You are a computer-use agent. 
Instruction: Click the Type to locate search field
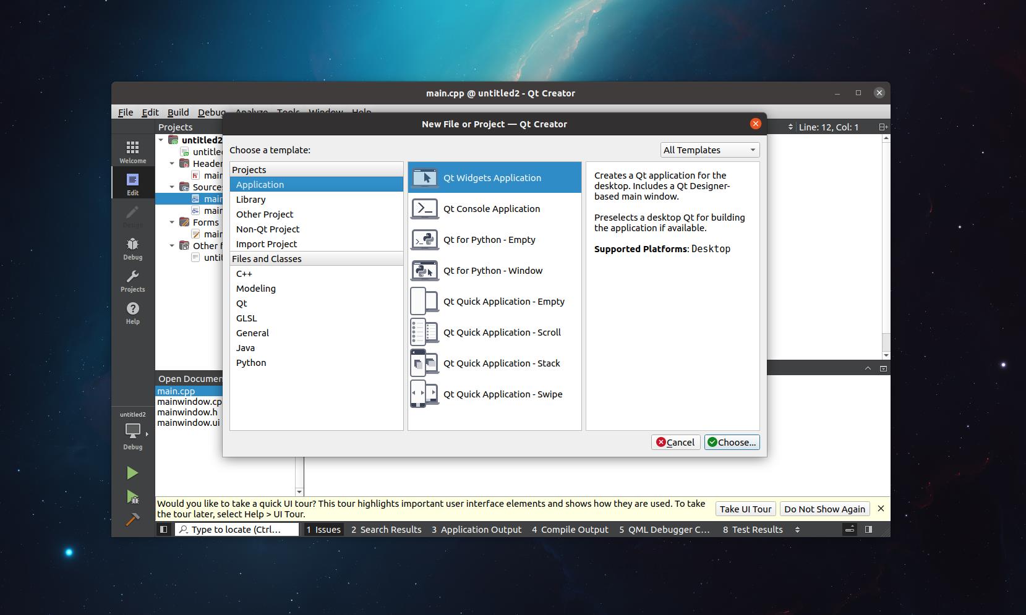pyautogui.click(x=237, y=529)
